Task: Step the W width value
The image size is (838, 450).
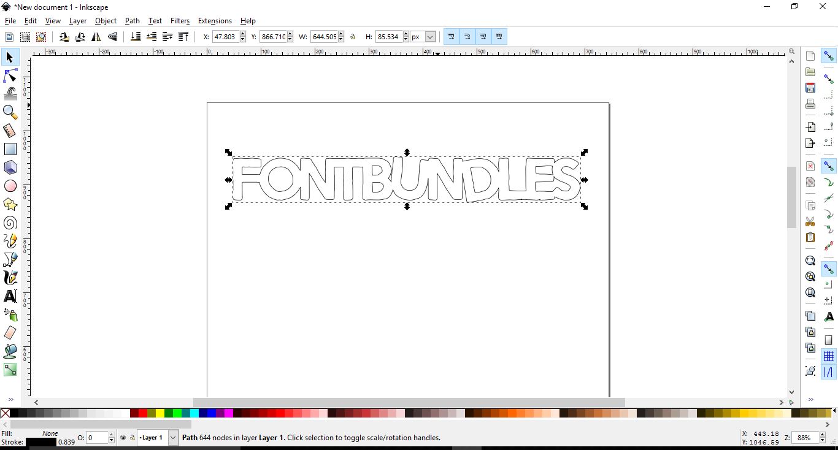Action: (x=341, y=37)
